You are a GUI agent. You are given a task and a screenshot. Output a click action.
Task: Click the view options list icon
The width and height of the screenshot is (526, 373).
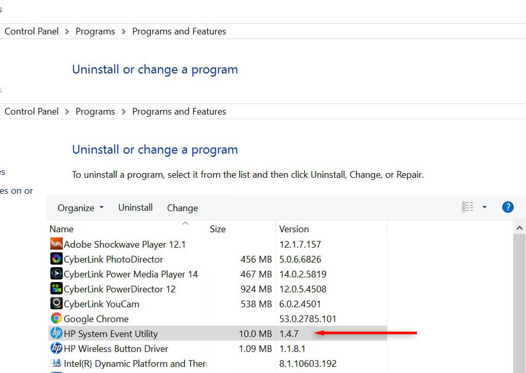(467, 207)
